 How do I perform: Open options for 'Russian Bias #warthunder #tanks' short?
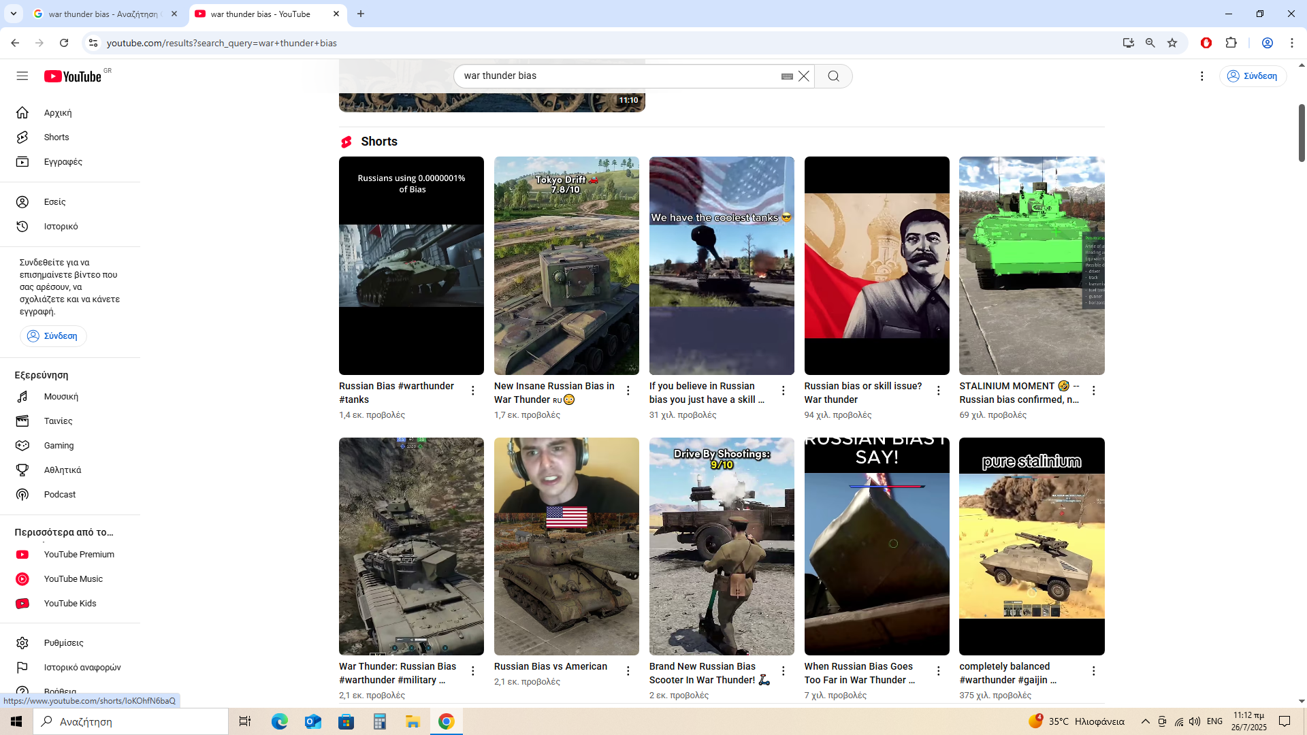[x=473, y=391]
